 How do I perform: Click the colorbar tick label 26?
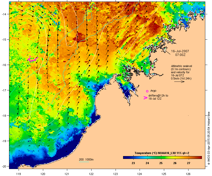tap(175, 163)
